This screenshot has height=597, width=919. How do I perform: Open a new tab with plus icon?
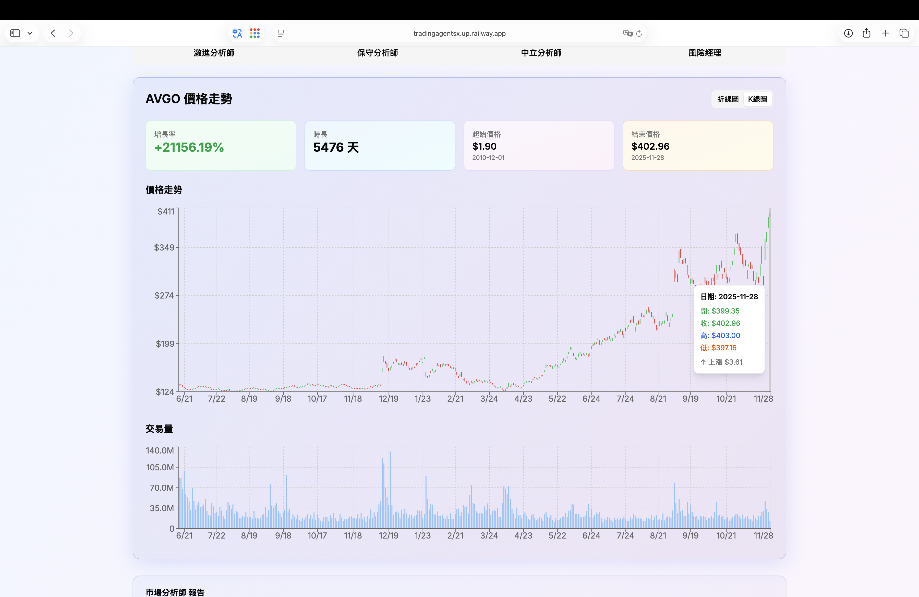click(x=885, y=33)
